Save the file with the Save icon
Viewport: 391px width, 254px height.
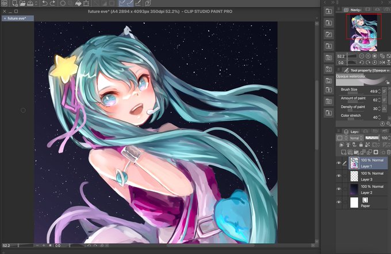pyautogui.click(x=30, y=3)
